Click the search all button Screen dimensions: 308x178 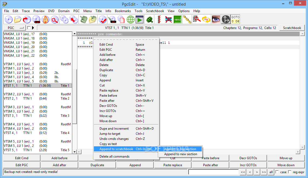271,172
